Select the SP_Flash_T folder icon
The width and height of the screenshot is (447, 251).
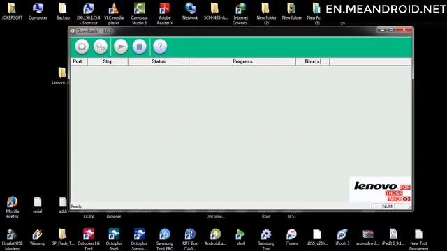coord(63,237)
